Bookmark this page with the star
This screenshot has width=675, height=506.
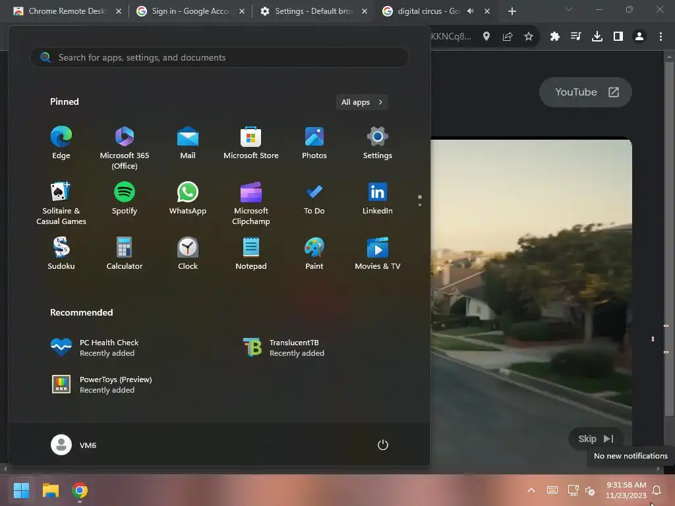(x=529, y=37)
